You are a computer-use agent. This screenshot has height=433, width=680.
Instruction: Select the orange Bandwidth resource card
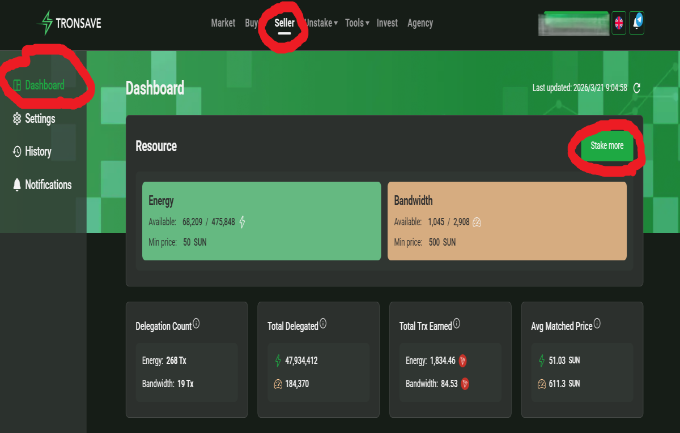[x=507, y=221]
